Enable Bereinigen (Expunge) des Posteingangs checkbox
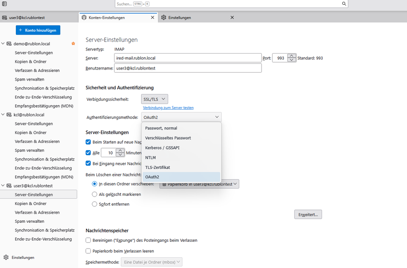The height and width of the screenshot is (268, 407). pos(88,240)
